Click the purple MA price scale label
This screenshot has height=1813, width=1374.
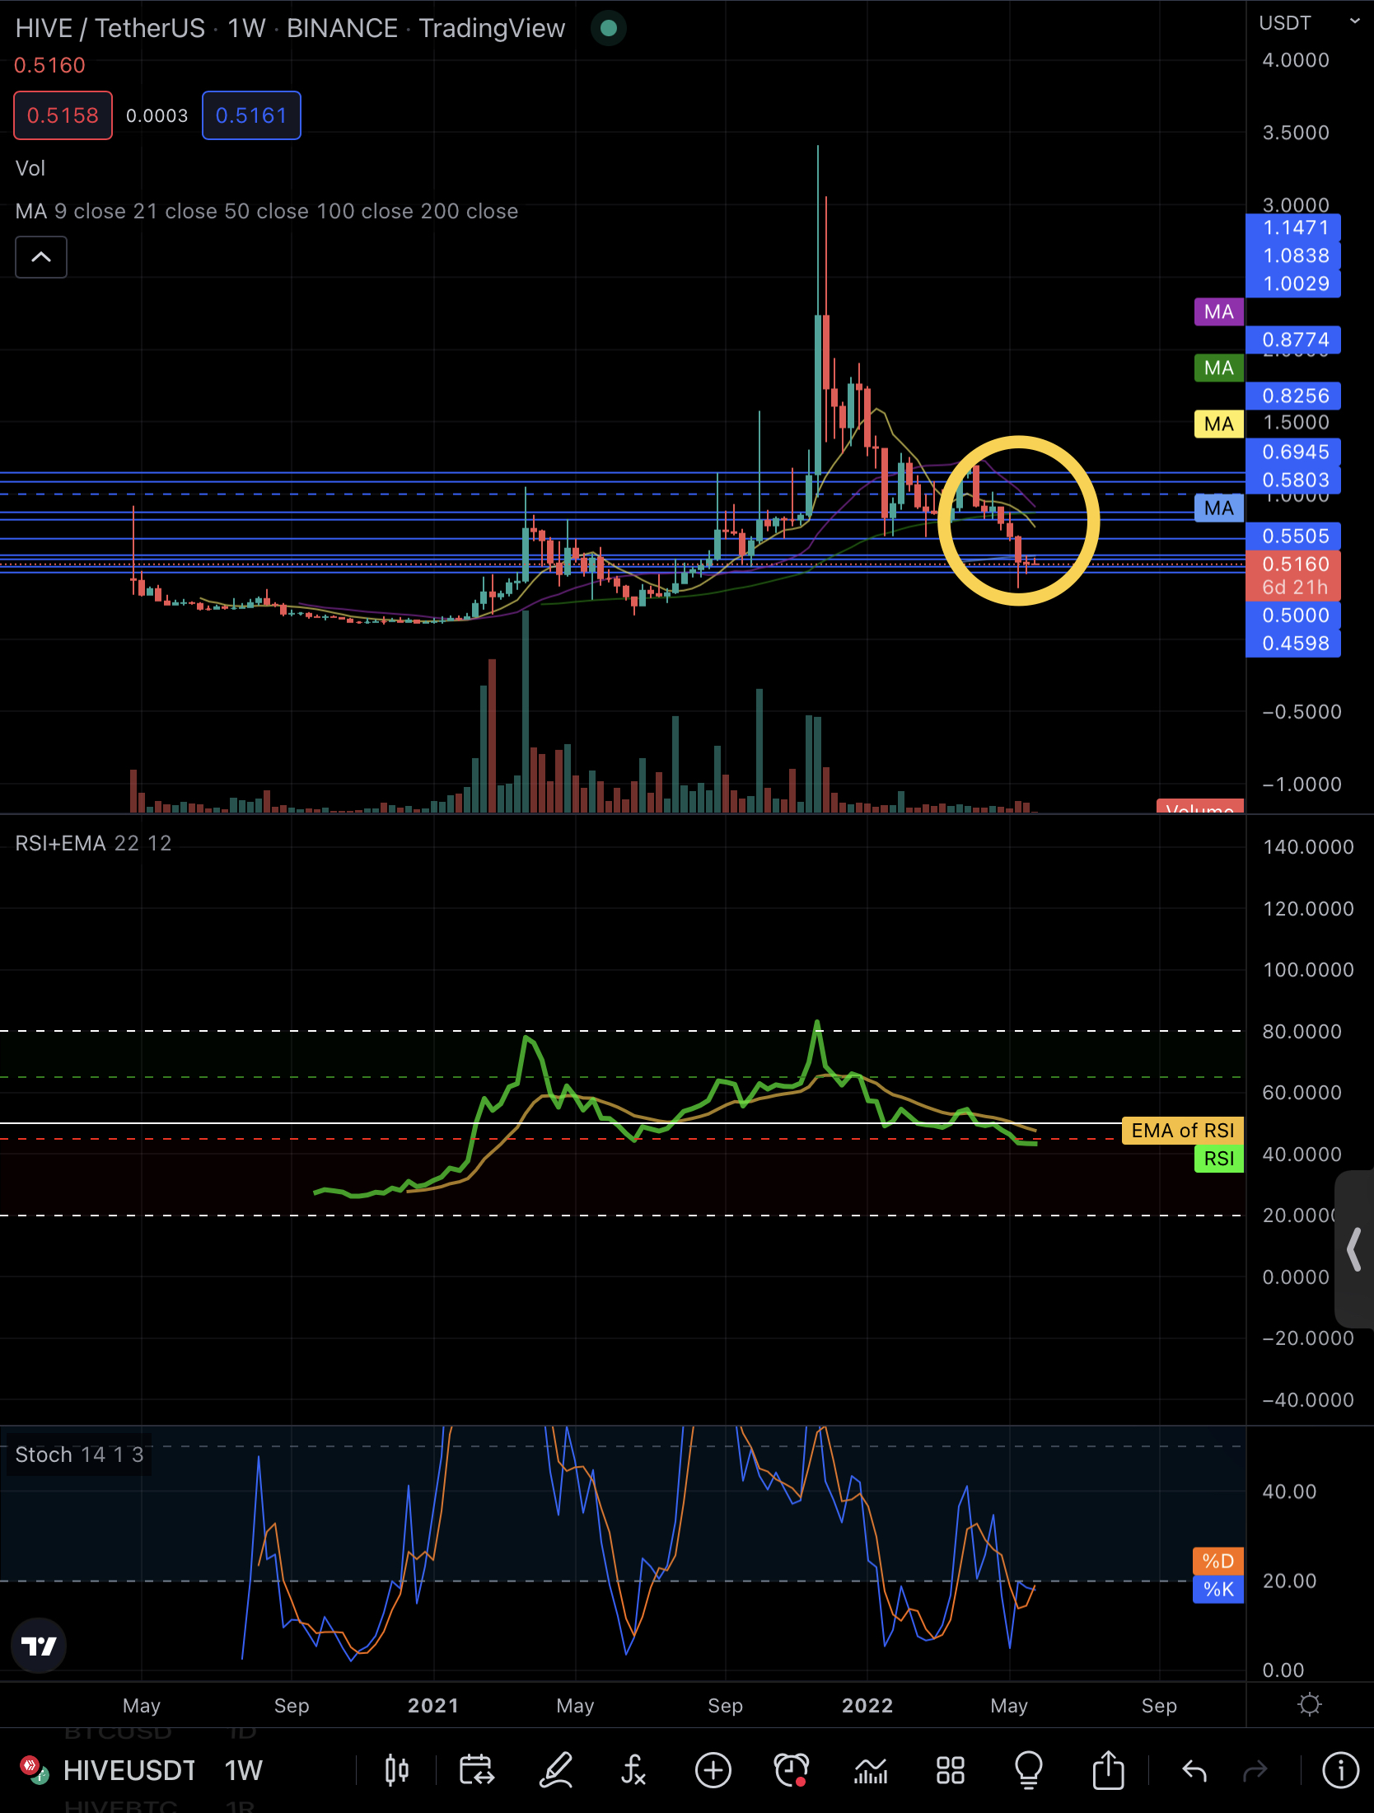pyautogui.click(x=1219, y=312)
